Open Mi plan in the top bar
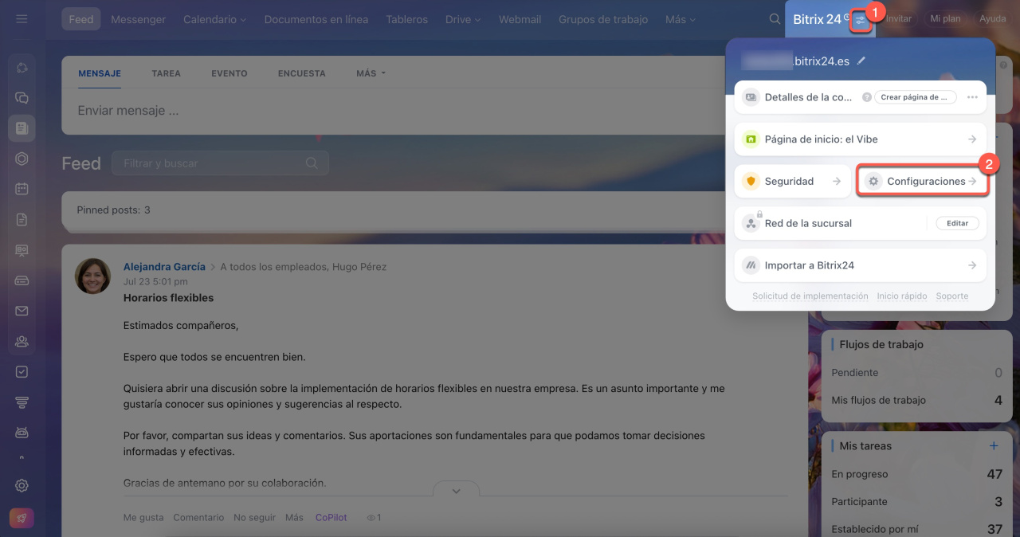Screen dimensions: 1020x537 point(945,19)
